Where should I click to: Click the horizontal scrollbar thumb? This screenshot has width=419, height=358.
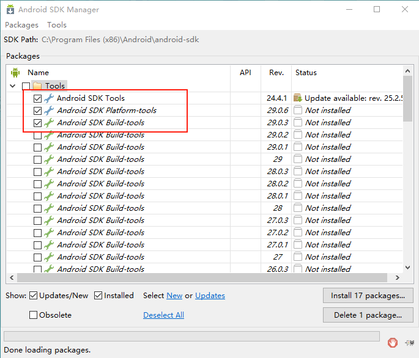click(202, 277)
